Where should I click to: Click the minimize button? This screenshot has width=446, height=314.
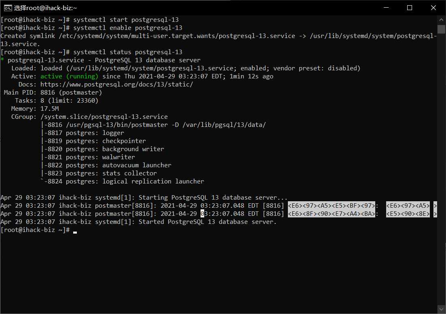pos(386,7)
